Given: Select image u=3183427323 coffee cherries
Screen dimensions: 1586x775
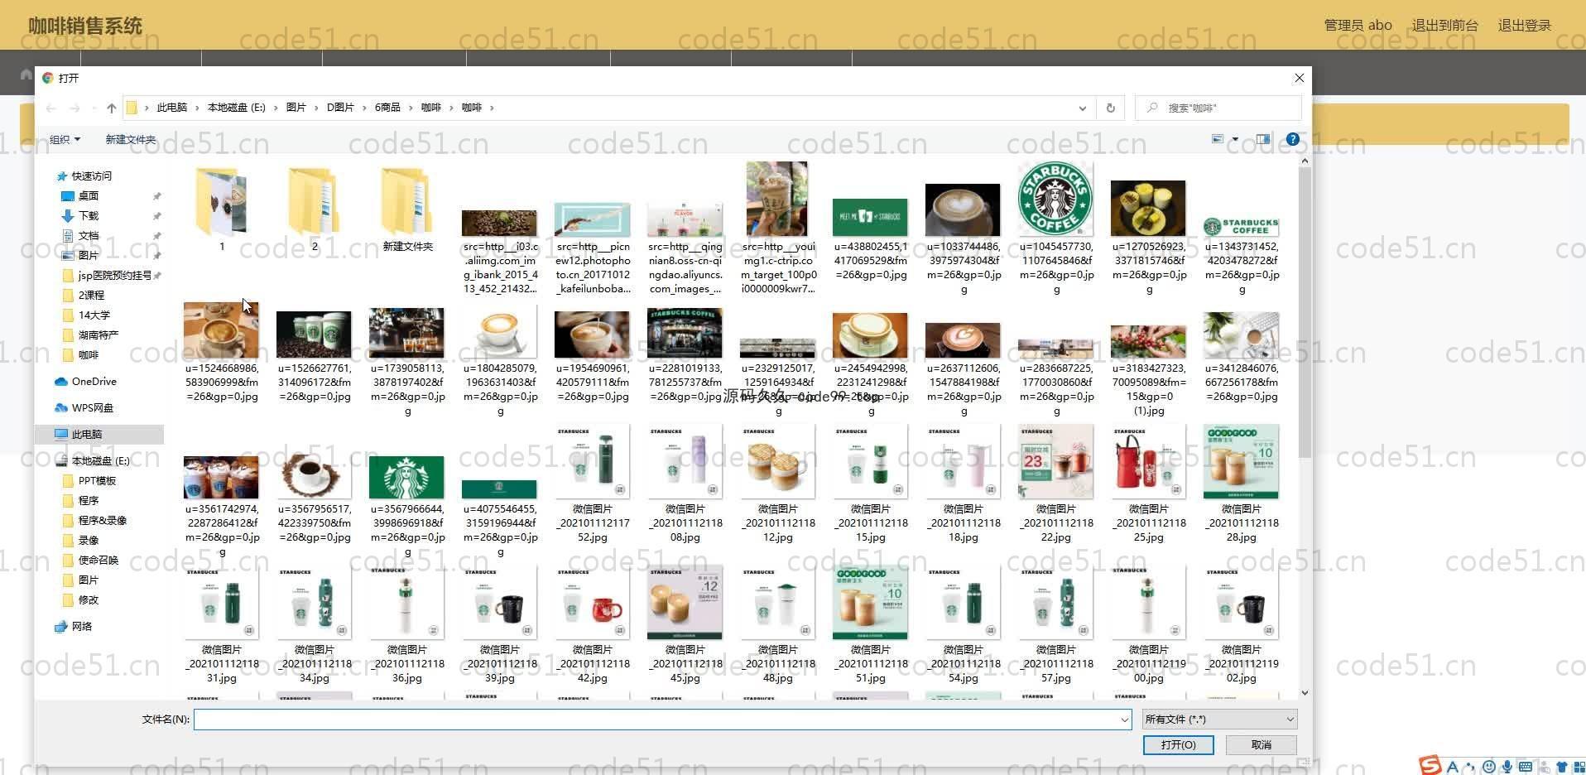Looking at the screenshot, I should click(x=1148, y=342).
